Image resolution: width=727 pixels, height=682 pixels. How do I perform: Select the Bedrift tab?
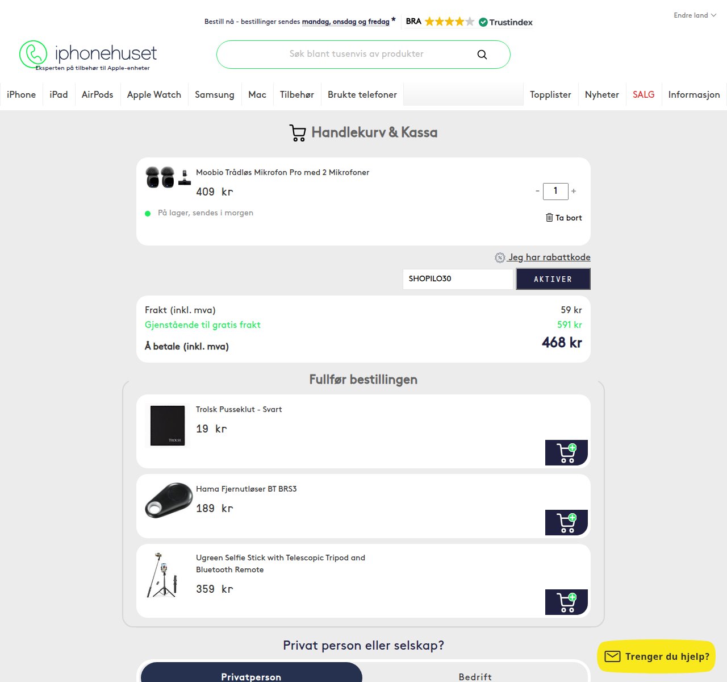tap(475, 673)
